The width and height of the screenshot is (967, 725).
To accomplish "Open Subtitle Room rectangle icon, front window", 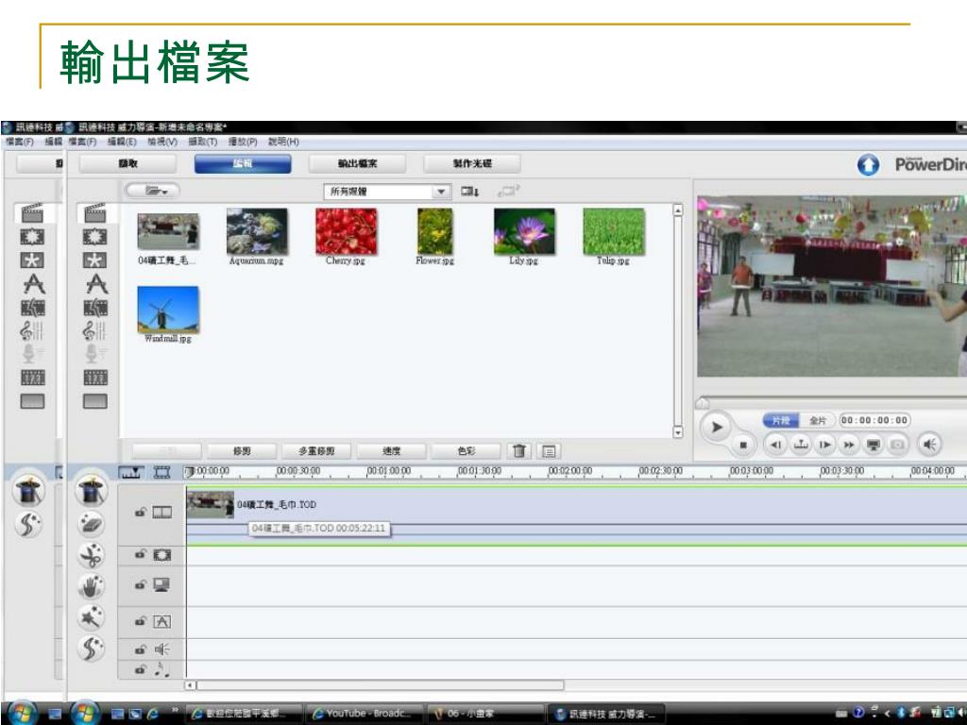I will coord(95,401).
